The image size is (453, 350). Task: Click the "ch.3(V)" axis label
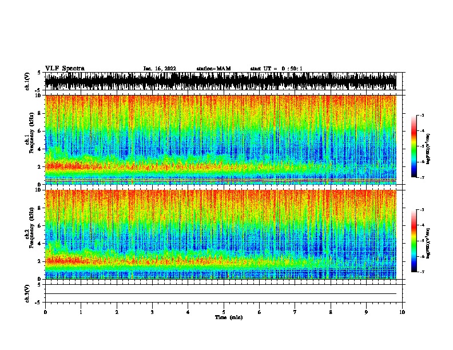[27, 293]
